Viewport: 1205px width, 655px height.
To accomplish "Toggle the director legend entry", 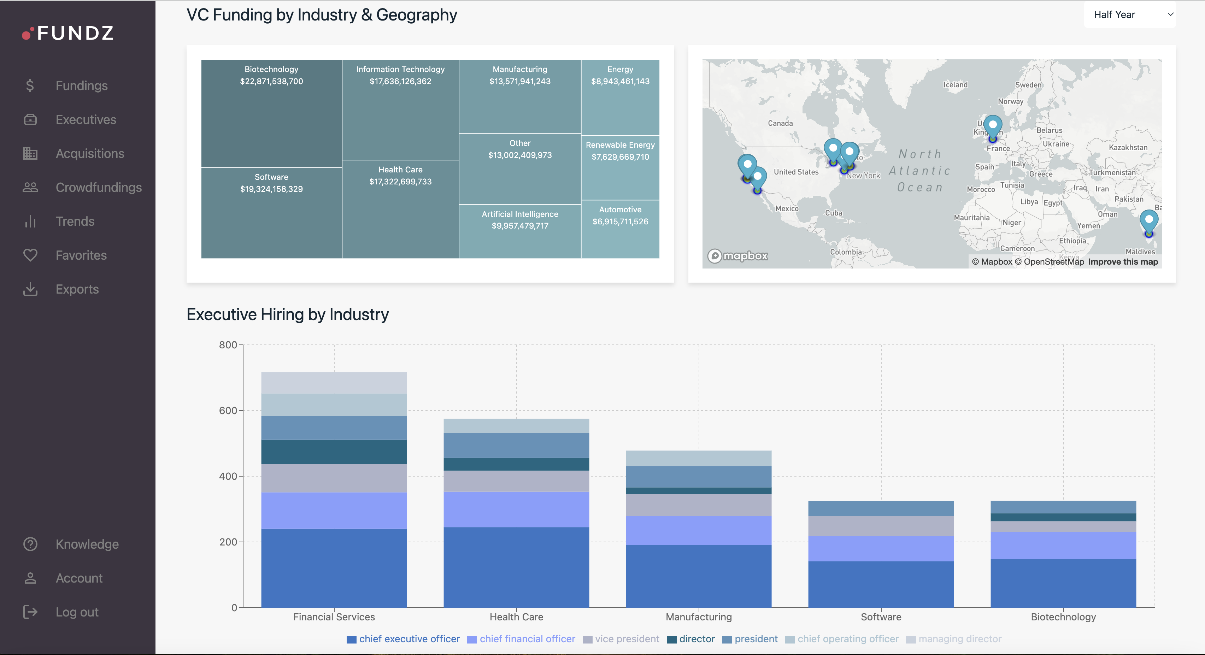I will point(691,639).
